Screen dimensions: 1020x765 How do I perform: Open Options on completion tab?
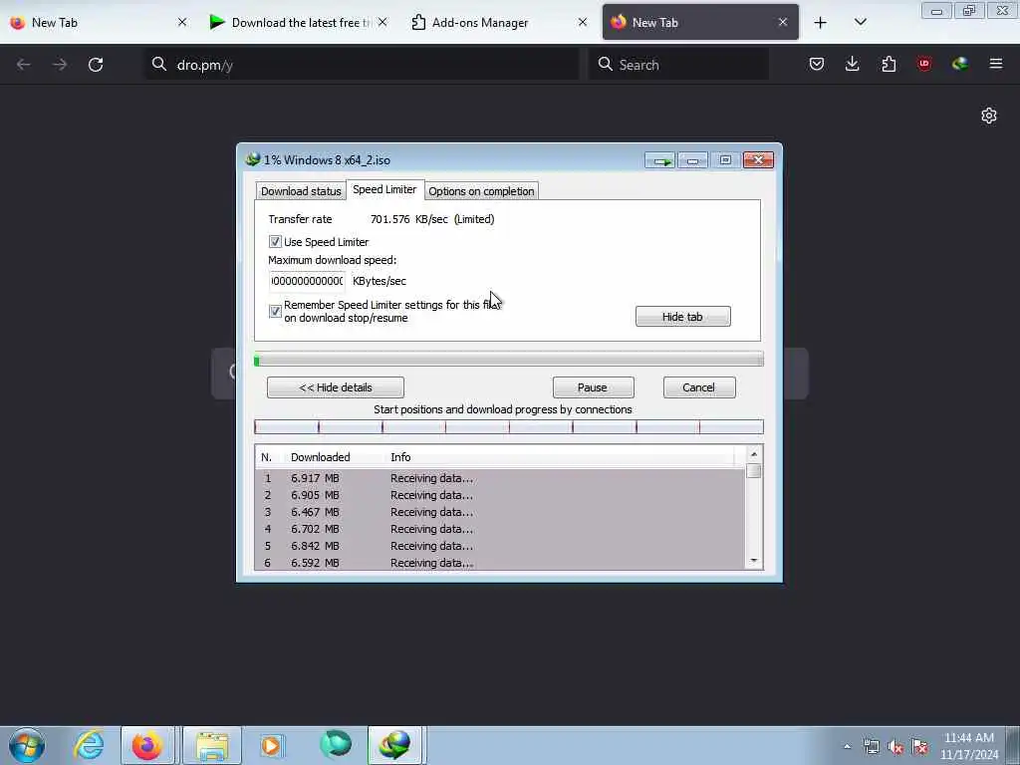pyautogui.click(x=481, y=191)
